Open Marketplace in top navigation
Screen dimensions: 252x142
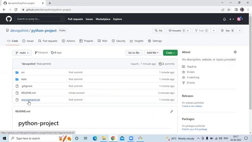point(103,19)
